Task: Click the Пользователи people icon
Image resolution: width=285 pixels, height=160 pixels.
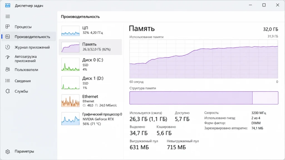Action: 8,69
